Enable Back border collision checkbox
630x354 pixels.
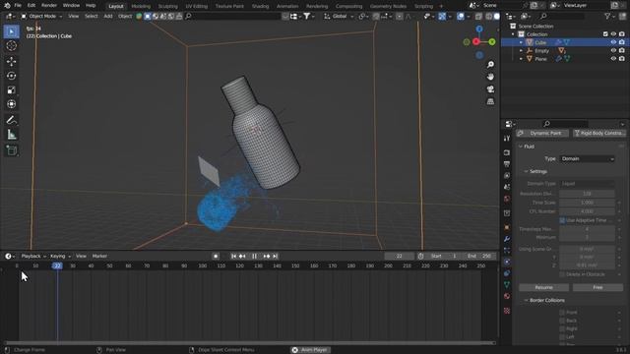[x=562, y=321]
